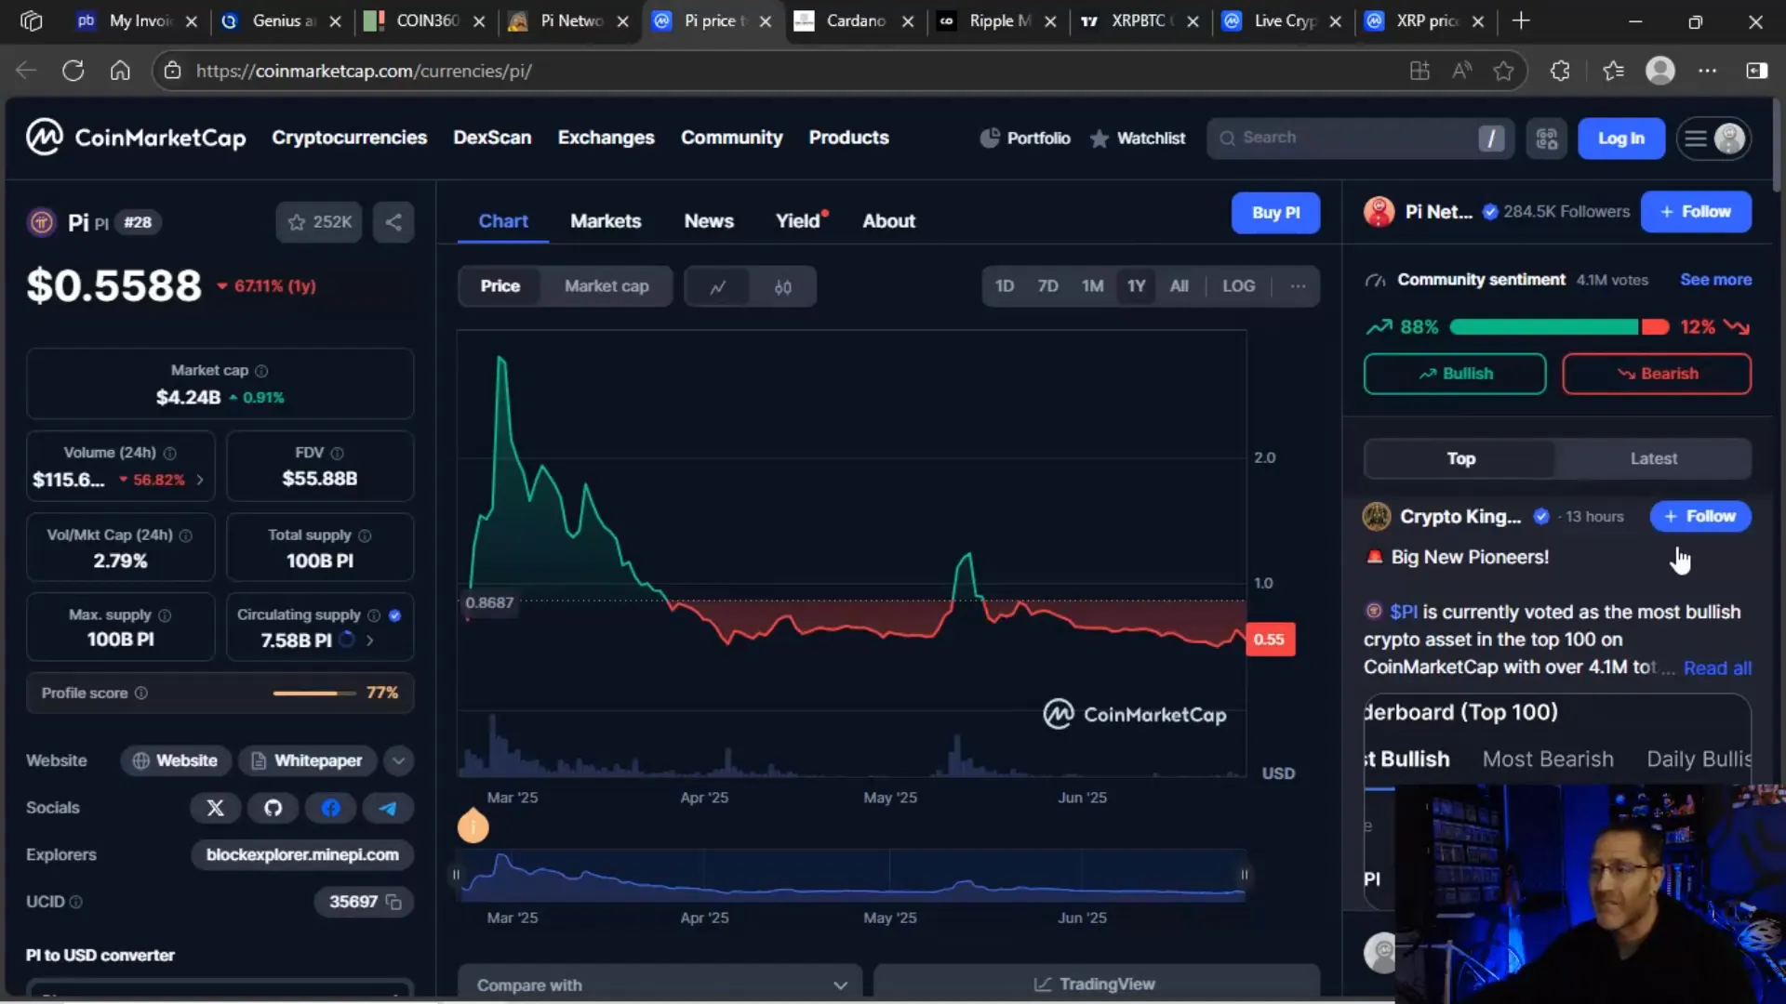Viewport: 1786px width, 1004px height.
Task: Select the Latest posts tab
Action: pos(1653,458)
